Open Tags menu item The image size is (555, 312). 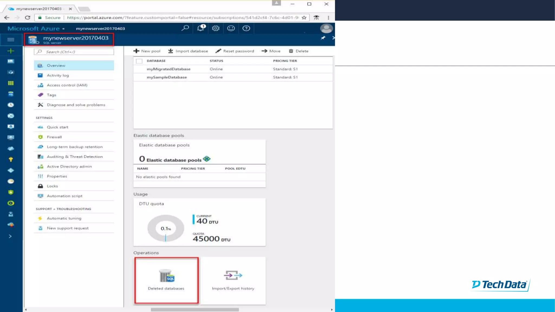(74, 95)
